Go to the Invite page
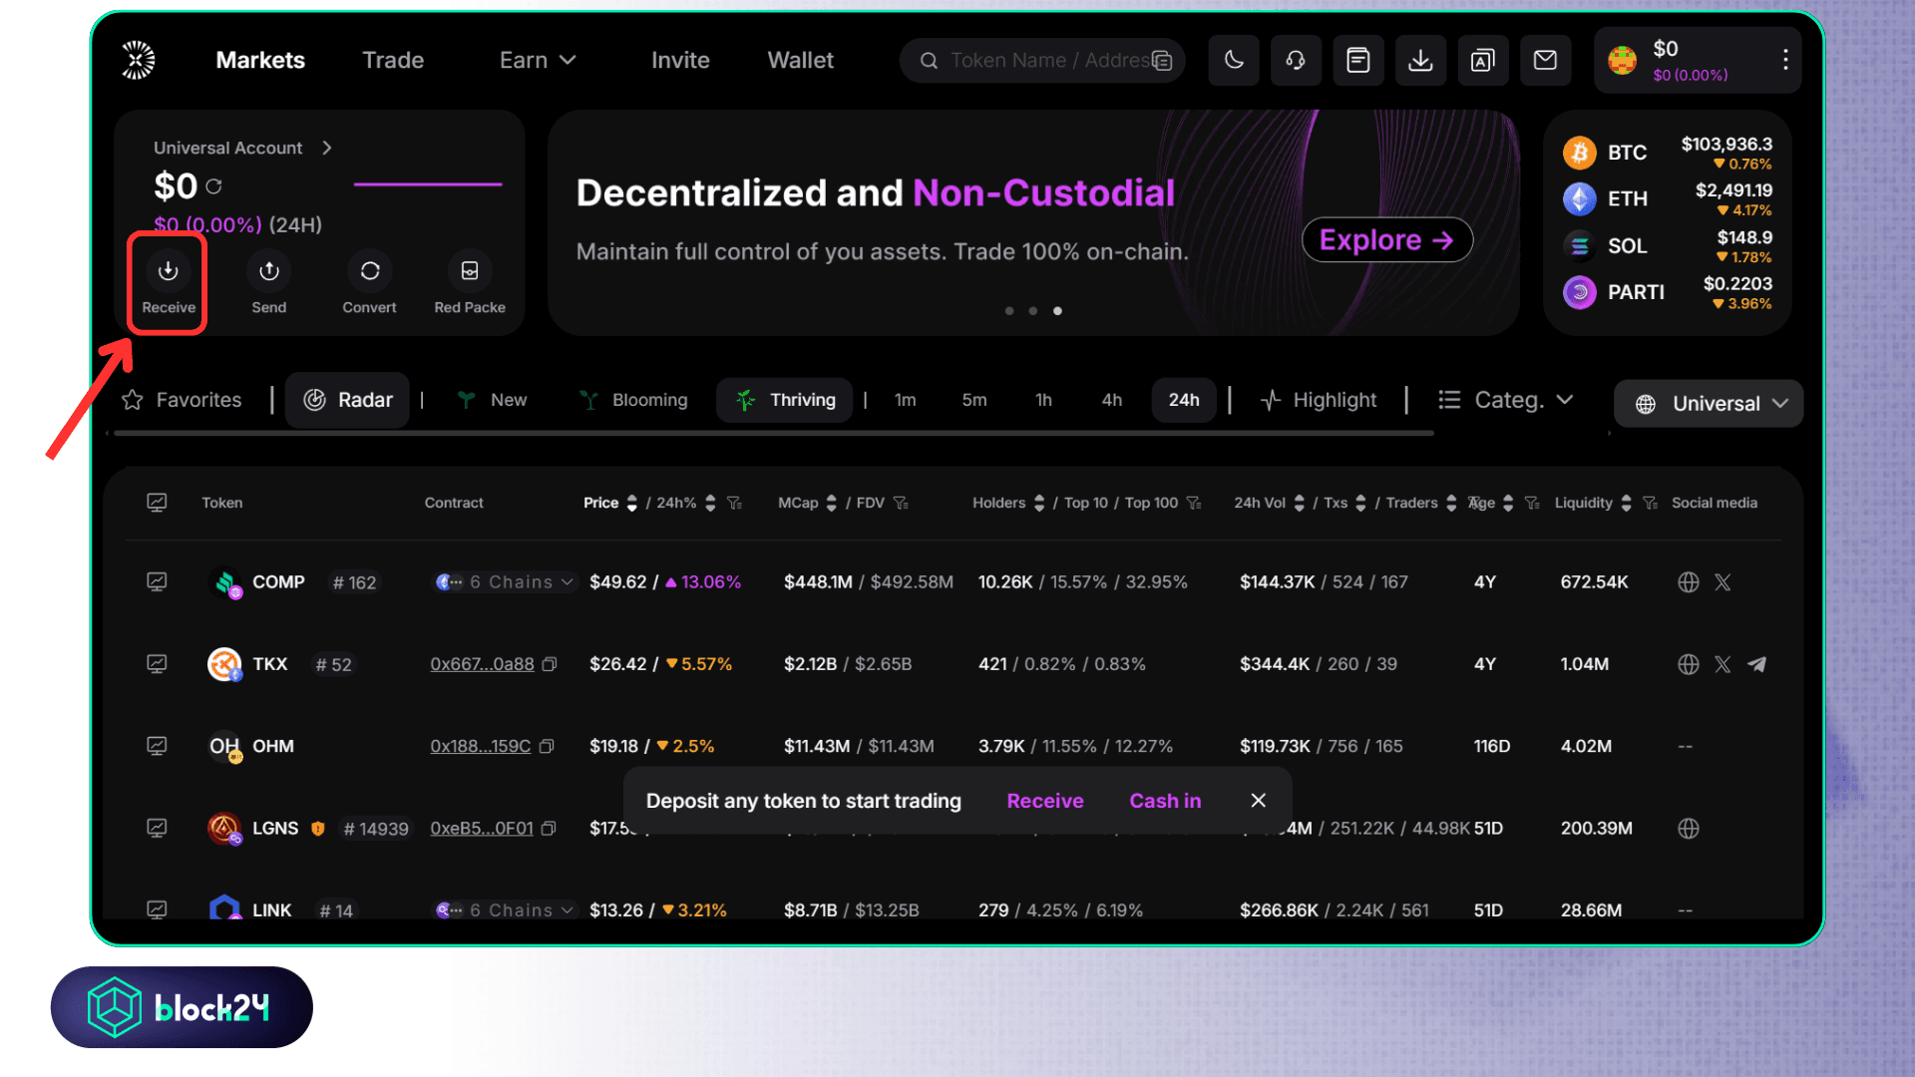 [x=680, y=60]
